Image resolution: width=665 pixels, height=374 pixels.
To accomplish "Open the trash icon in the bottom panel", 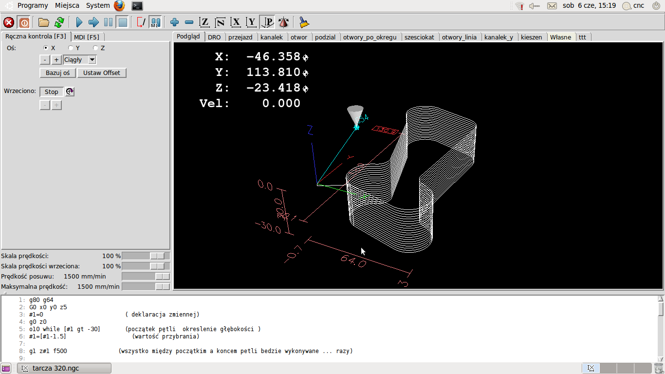I will pos(658,368).
